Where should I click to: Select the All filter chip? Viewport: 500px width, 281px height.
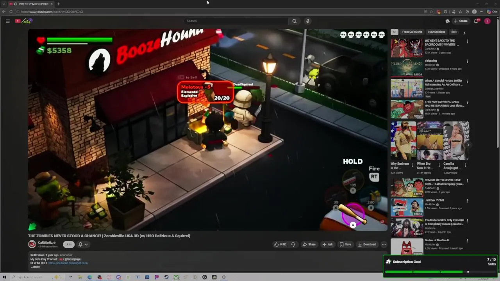pyautogui.click(x=395, y=32)
